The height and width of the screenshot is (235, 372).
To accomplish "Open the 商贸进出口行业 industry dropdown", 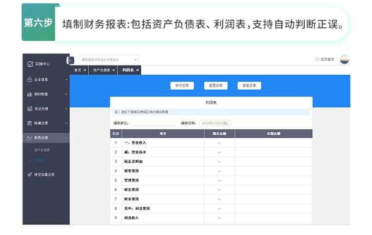I will (109, 60).
